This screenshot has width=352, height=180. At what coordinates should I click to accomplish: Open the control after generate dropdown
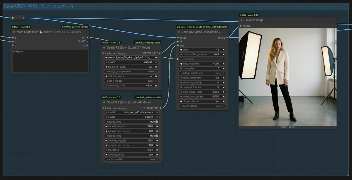click(202, 54)
